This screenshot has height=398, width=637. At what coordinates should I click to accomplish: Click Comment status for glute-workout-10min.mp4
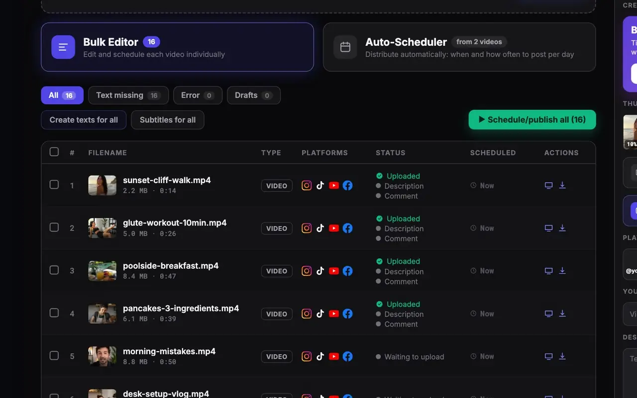(397, 239)
